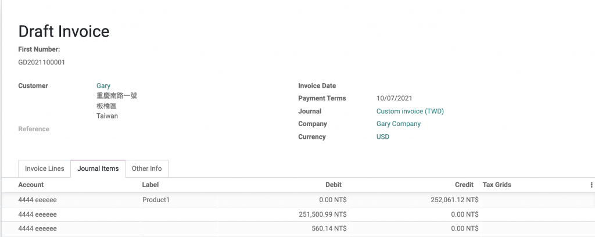
Task: Select the Product1 journal item row
Action: tap(156, 200)
